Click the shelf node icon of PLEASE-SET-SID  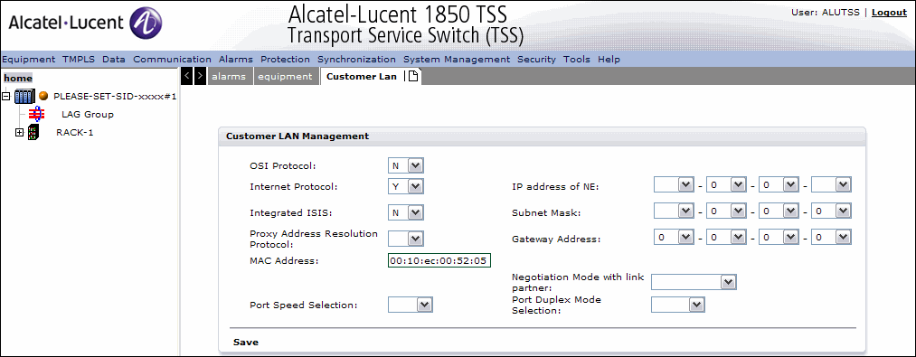tap(25, 96)
